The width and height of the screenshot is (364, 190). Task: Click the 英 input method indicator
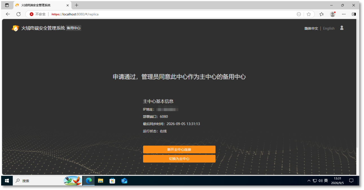point(326,181)
